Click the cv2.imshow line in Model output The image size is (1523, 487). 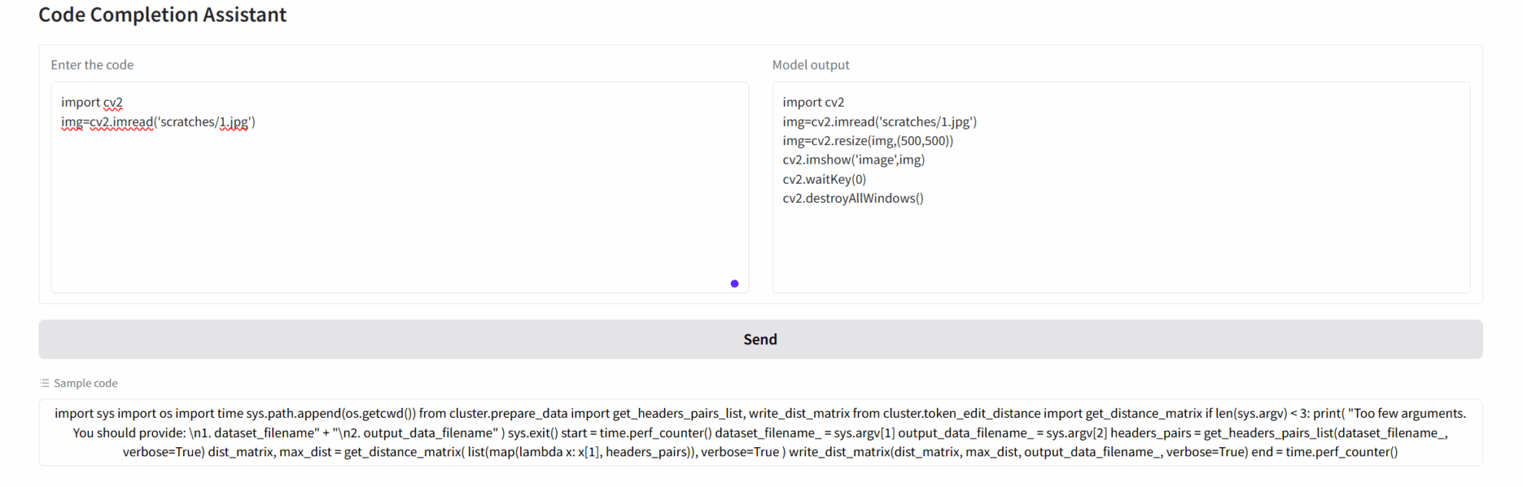(x=853, y=160)
